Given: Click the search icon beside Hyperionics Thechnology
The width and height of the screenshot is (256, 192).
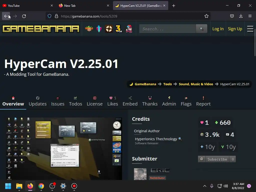Looking at the screenshot, I should 180,139.
